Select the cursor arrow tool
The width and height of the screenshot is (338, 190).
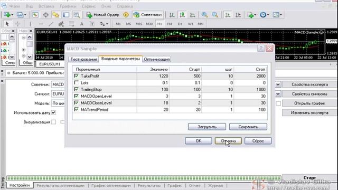tap(7, 24)
